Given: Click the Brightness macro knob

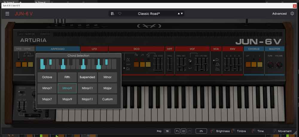Looking at the screenshot, I should point(213,131).
